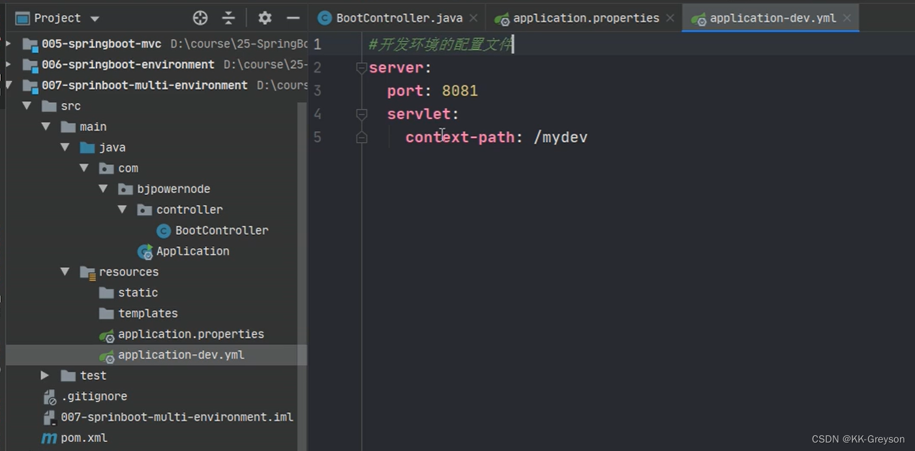The height and width of the screenshot is (451, 915).
Task: Collapse the 007-sprinboot-multi-environment module
Action: click(x=8, y=85)
